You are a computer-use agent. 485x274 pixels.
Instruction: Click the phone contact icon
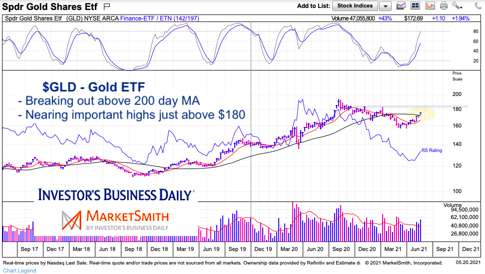coord(478,5)
